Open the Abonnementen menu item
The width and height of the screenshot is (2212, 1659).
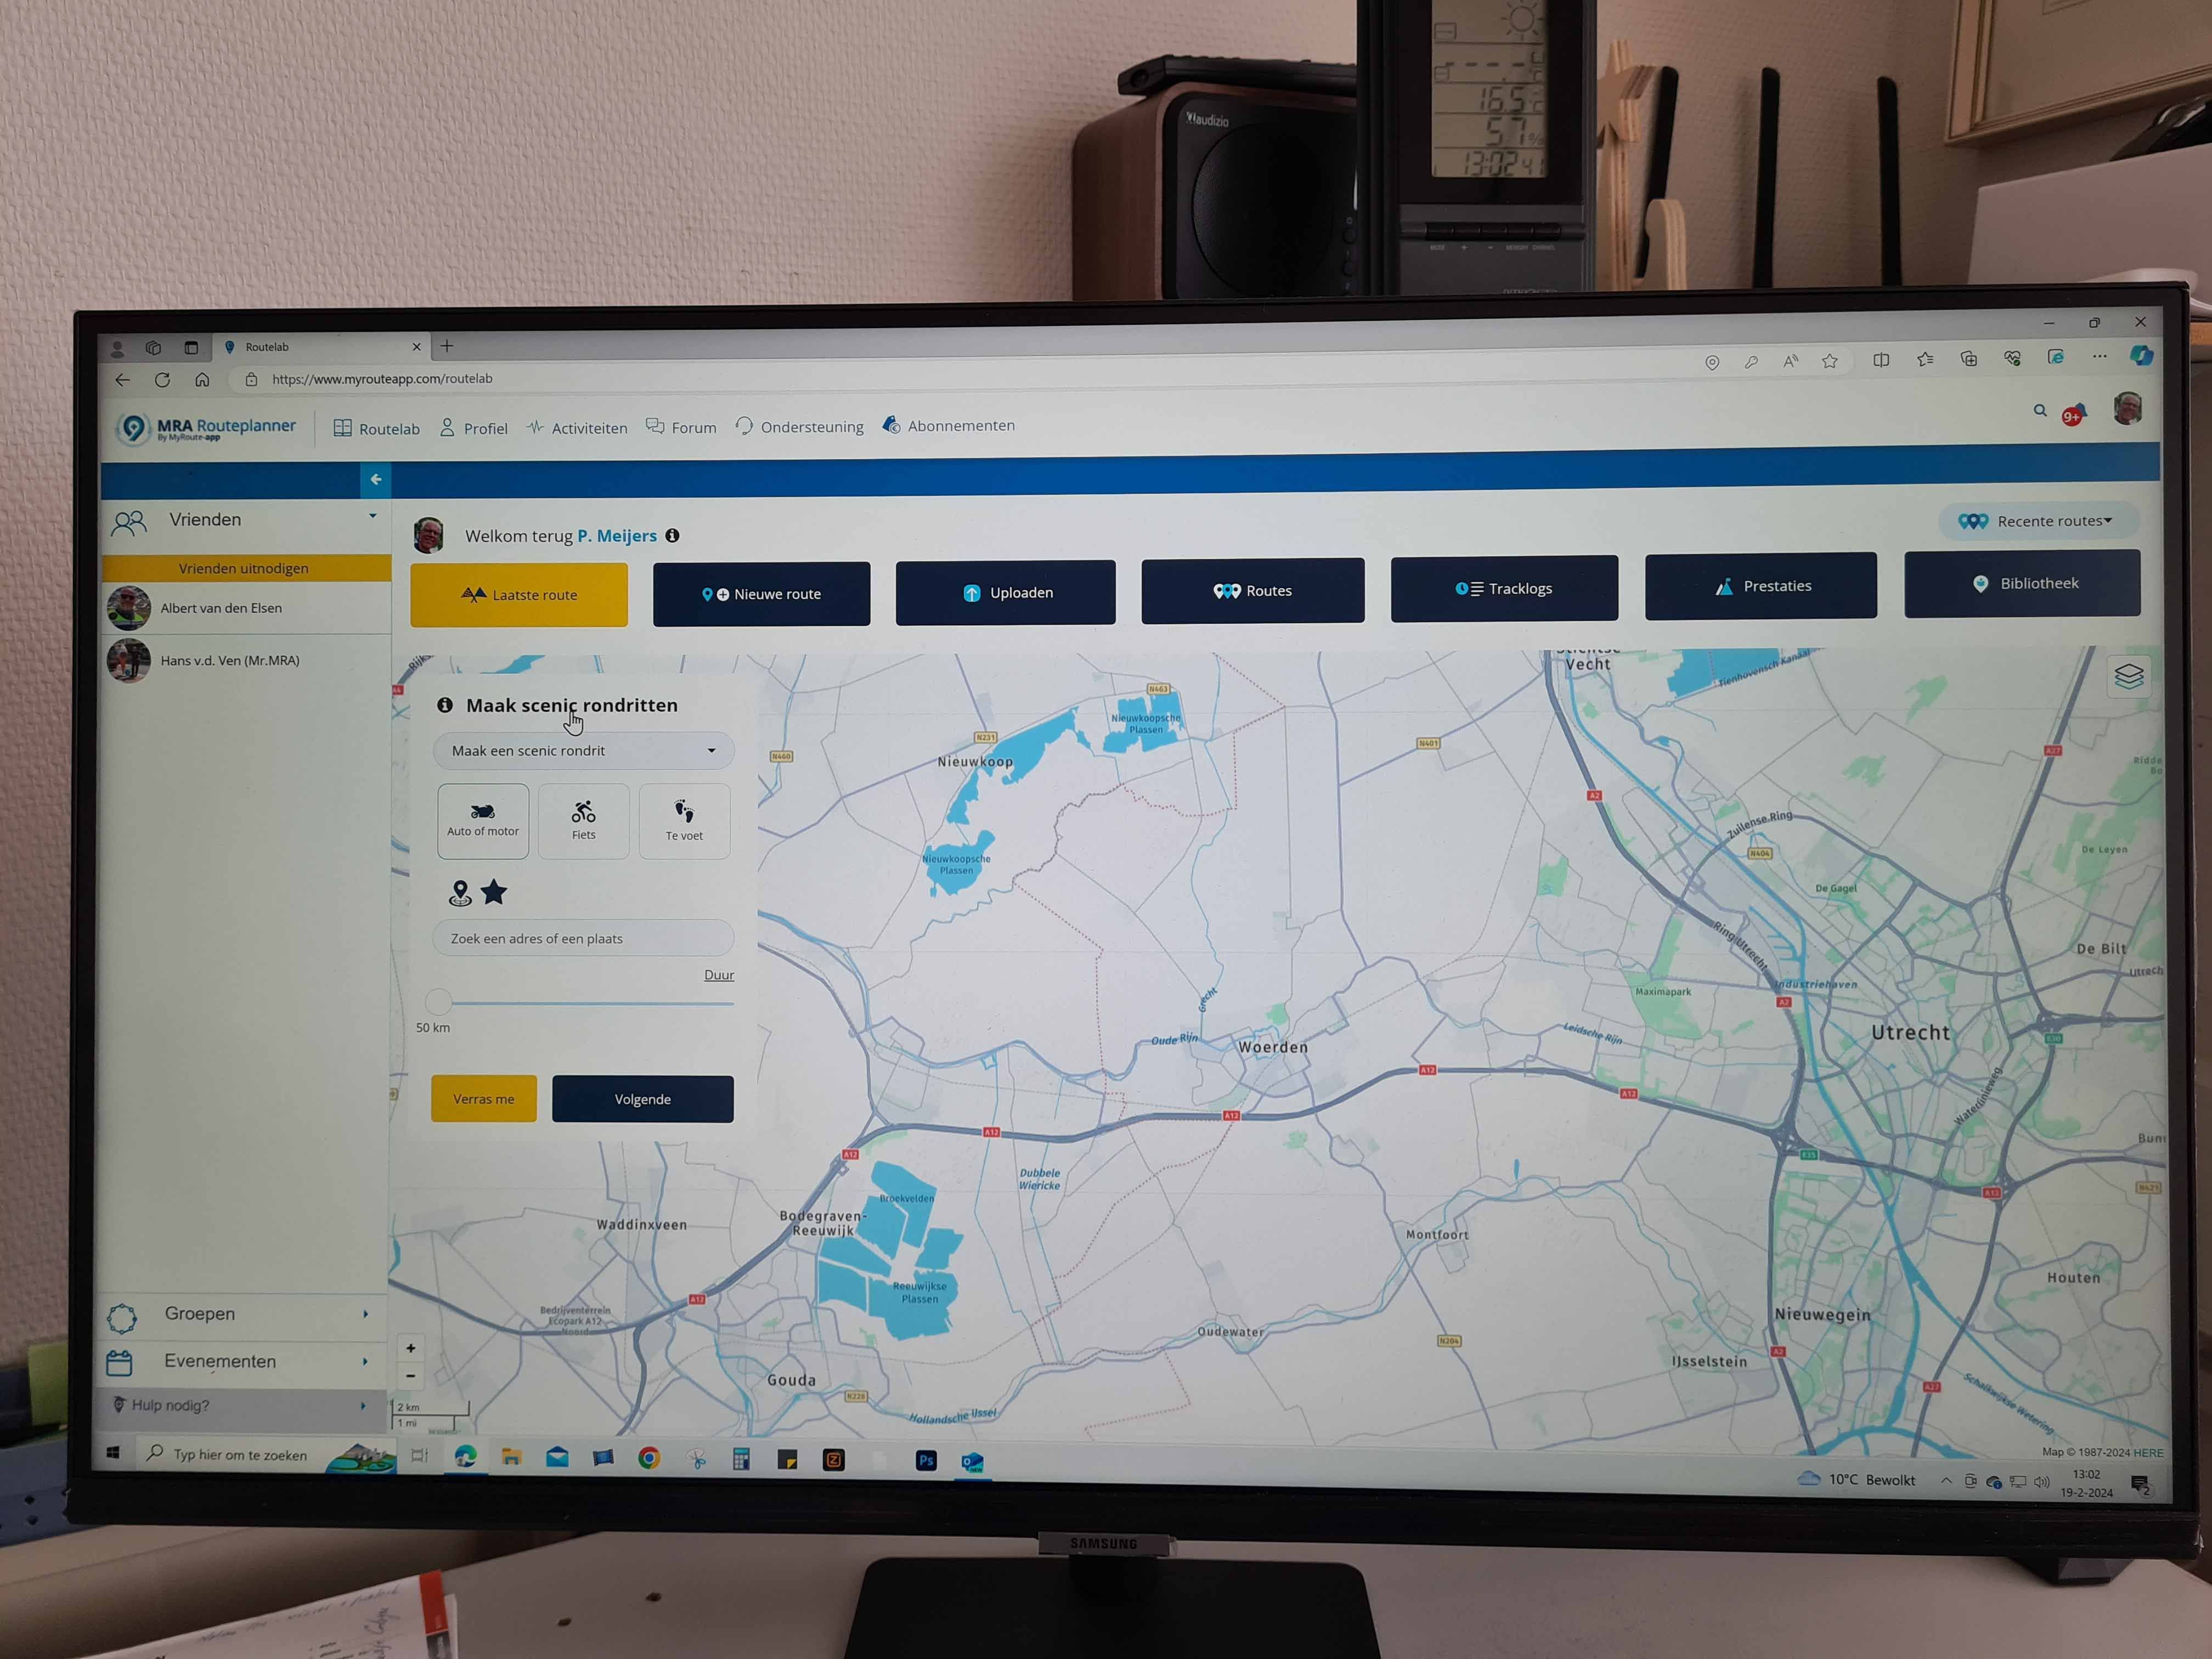[949, 425]
